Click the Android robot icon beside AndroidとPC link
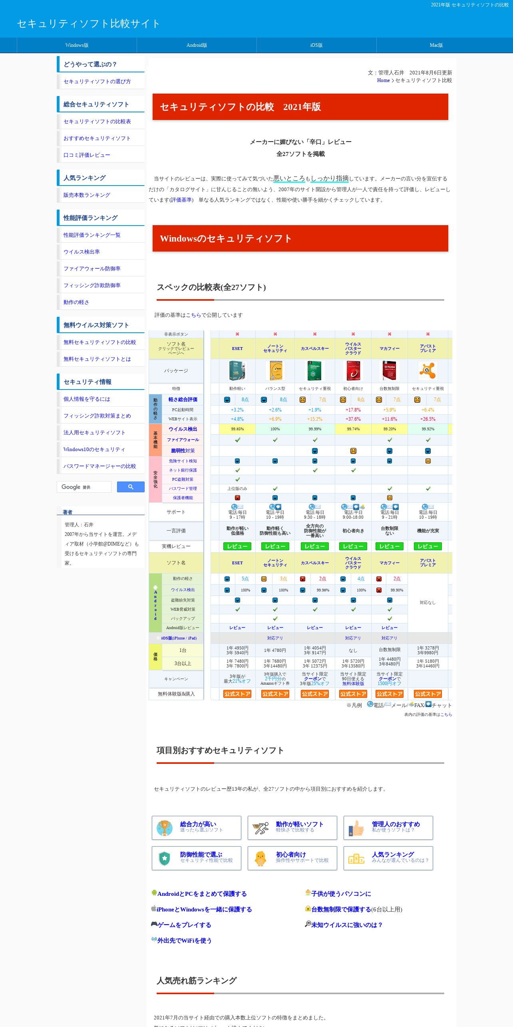This screenshot has width=513, height=1027. click(154, 893)
